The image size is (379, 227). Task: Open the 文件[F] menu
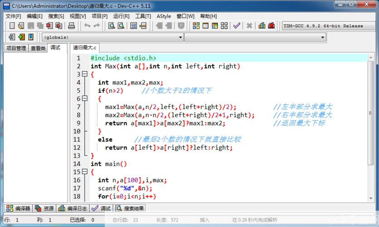(13, 16)
